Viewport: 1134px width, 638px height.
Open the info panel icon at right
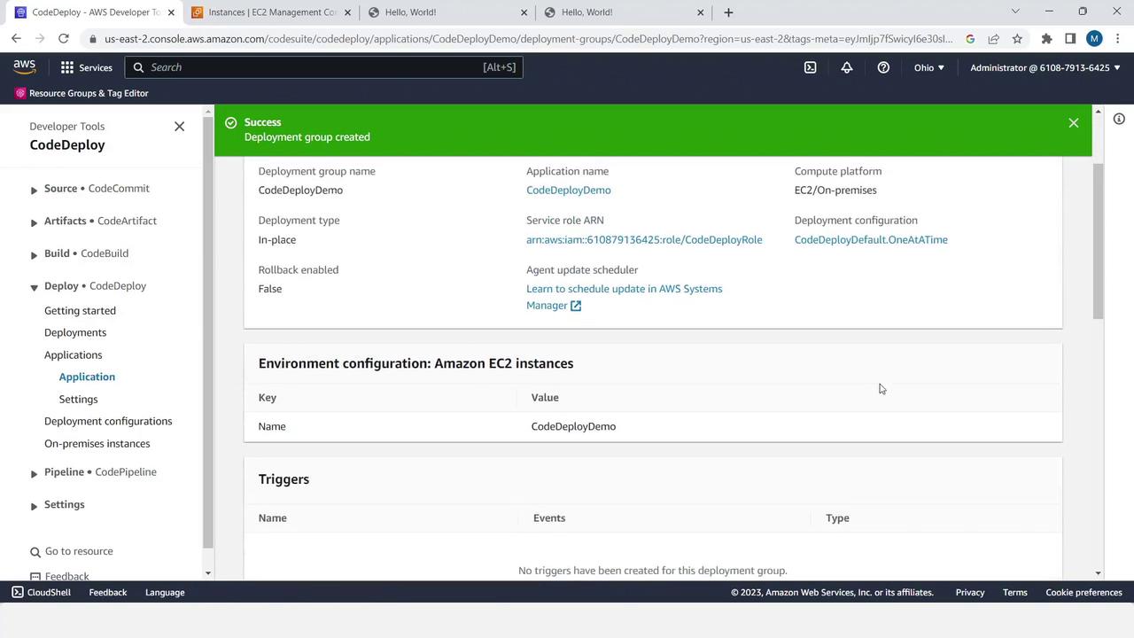pyautogui.click(x=1119, y=119)
